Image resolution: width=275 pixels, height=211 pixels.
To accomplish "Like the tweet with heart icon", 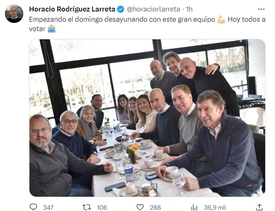I will [x=140, y=207].
